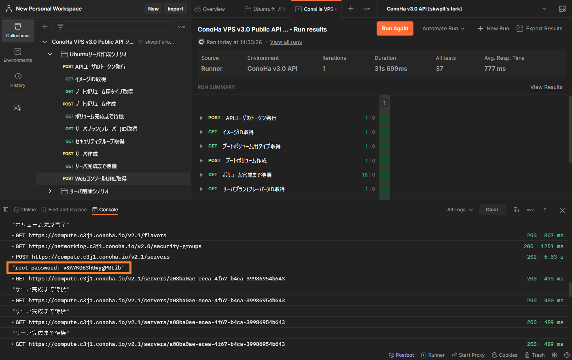
Task: Switch to Ubuntuサーバ作成 folder tab
Action: click(x=266, y=9)
